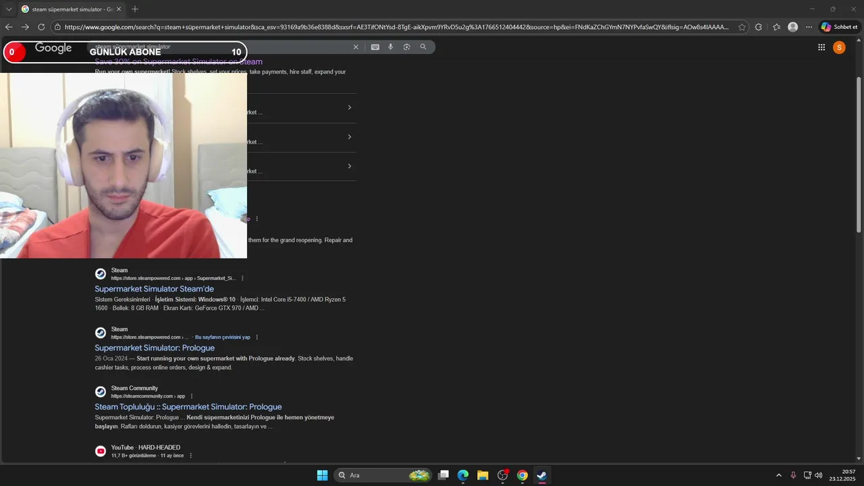Open the Sohbet et Copilot button
Screen dimensions: 864x486
coord(839,27)
